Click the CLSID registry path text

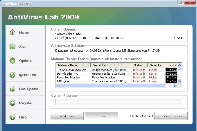(x=90, y=38)
